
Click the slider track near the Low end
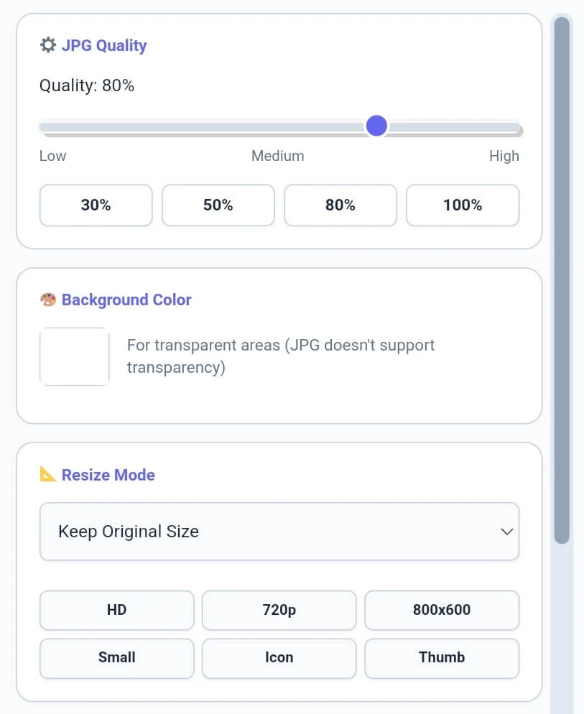[57, 127]
